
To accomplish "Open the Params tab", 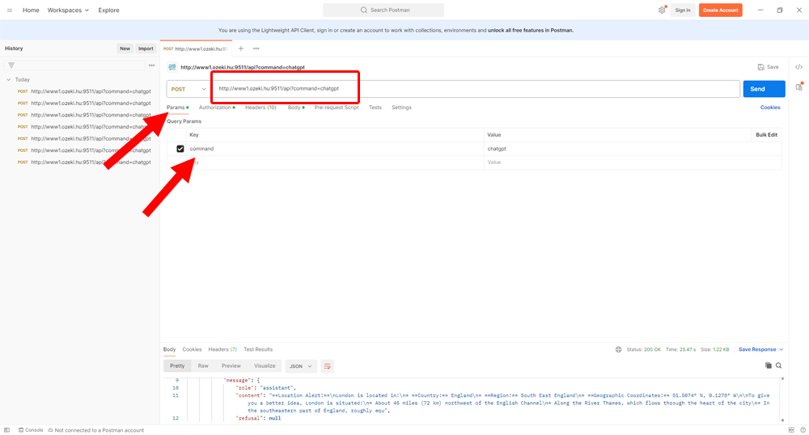I will 176,108.
